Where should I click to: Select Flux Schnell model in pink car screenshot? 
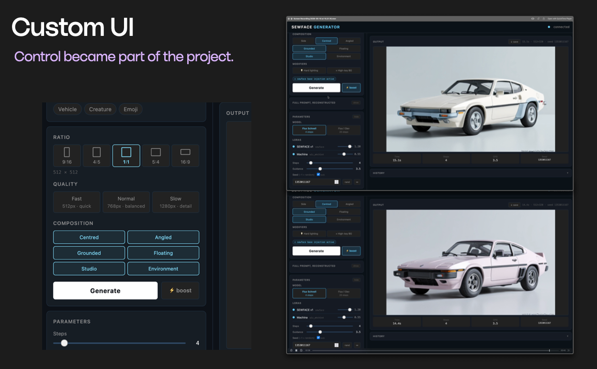pos(309,293)
